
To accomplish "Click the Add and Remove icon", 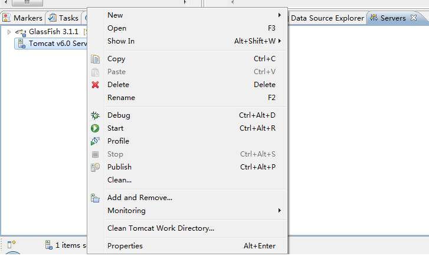I will pyautogui.click(x=95, y=198).
